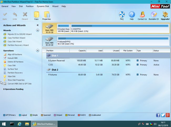This screenshot has width=171, height=127.
Task: Open Internet Explorer from the taskbar
Action: click(x=19, y=124)
